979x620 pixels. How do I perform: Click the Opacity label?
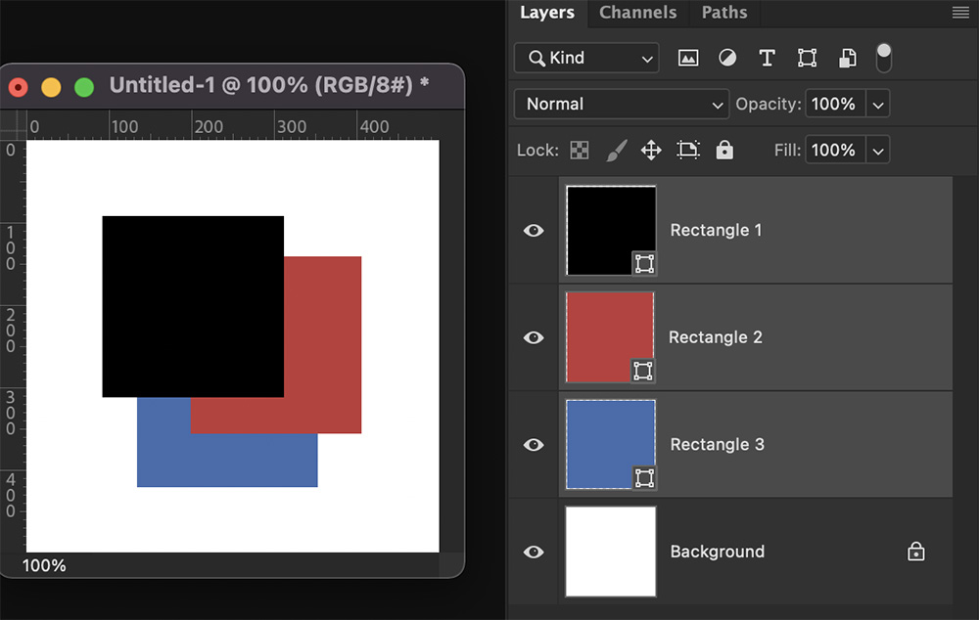(x=768, y=105)
